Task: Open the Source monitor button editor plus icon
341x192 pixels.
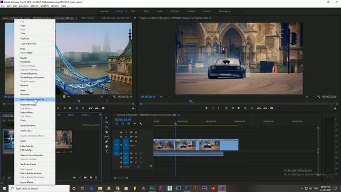Action: point(133,108)
